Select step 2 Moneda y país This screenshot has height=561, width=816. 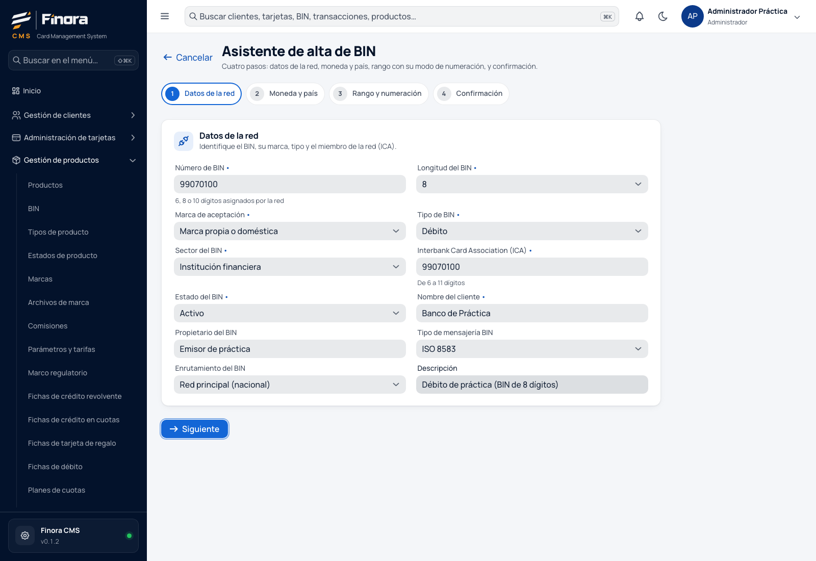point(285,94)
